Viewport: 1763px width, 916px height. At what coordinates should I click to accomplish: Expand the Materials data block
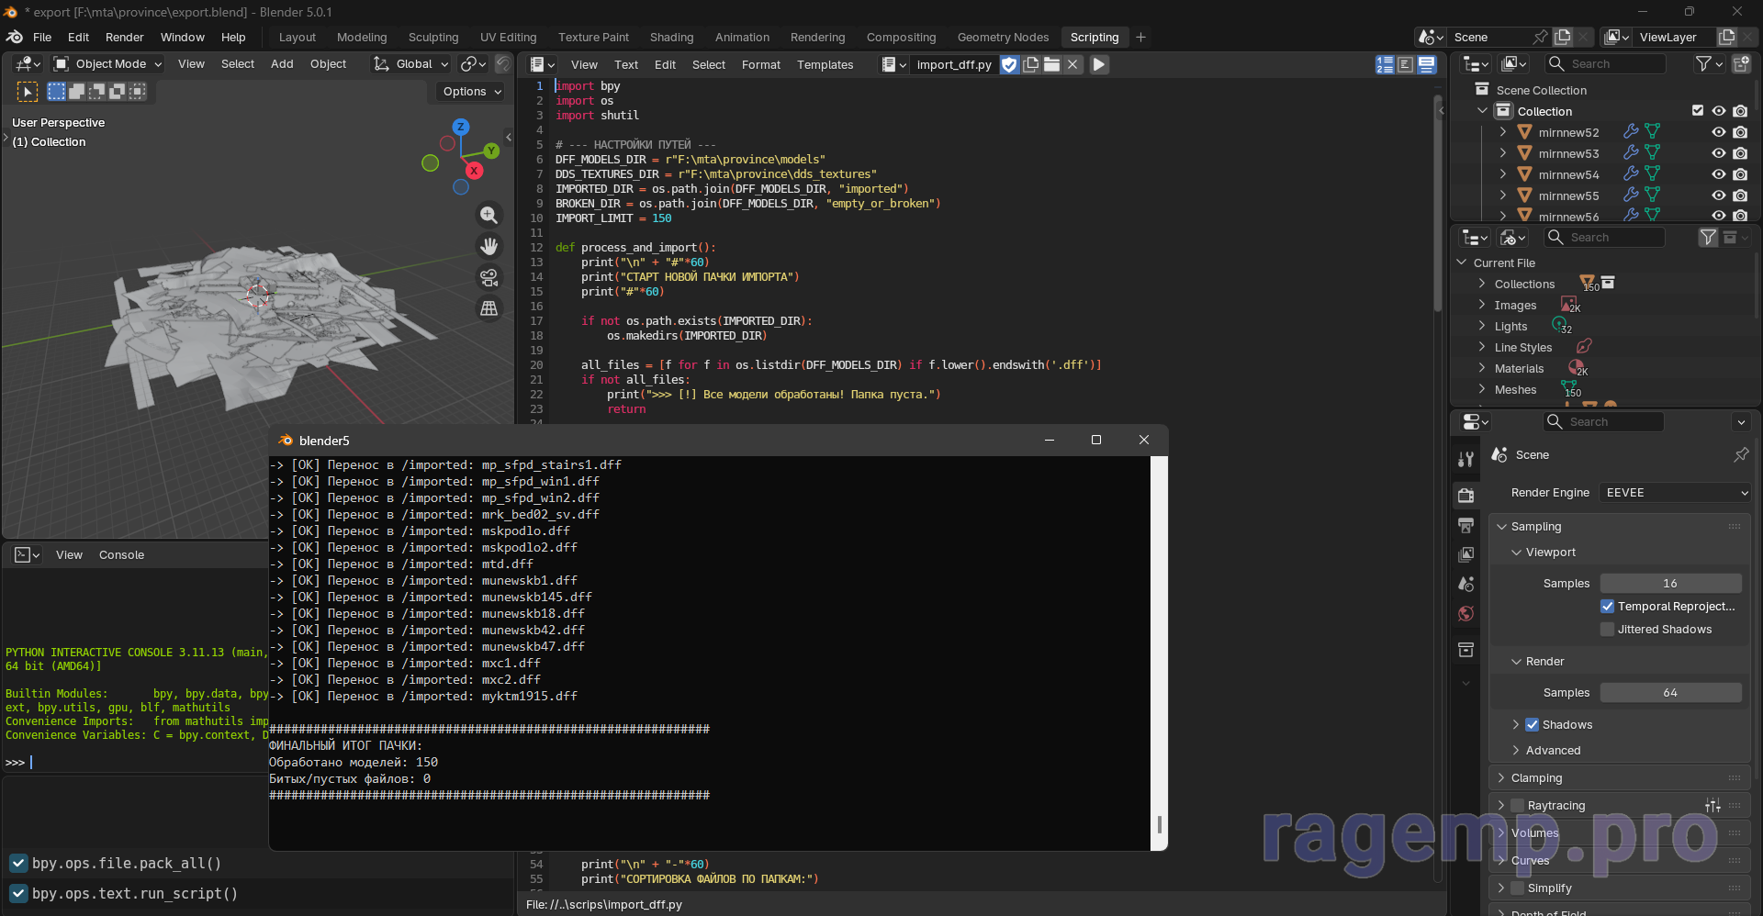pos(1482,369)
